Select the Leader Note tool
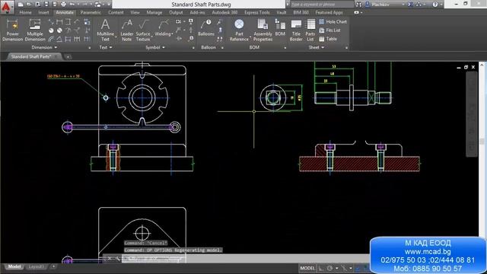This screenshot has height=274, width=487. tap(126, 30)
